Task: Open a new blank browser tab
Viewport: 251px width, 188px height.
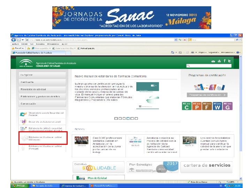Action: [68, 53]
